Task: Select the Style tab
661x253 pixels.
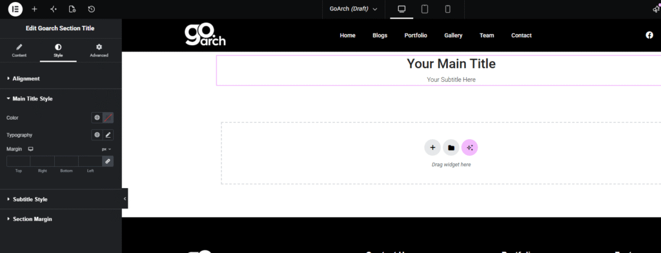Action: (x=58, y=50)
